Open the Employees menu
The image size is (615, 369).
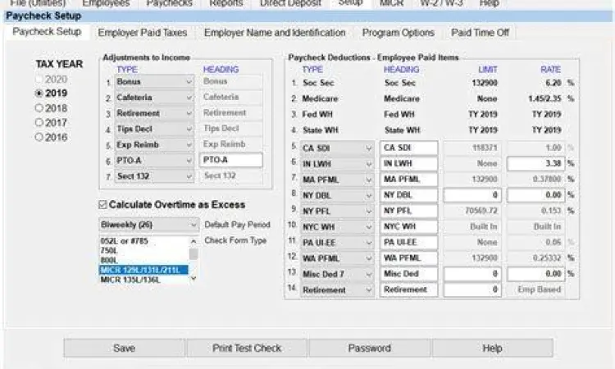(106, 3)
